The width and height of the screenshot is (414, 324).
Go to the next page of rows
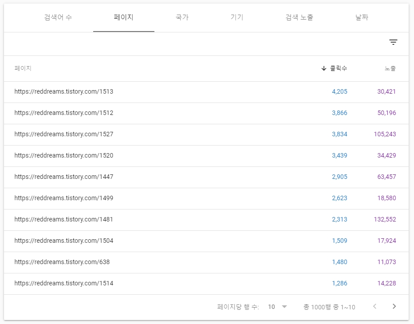point(394,306)
